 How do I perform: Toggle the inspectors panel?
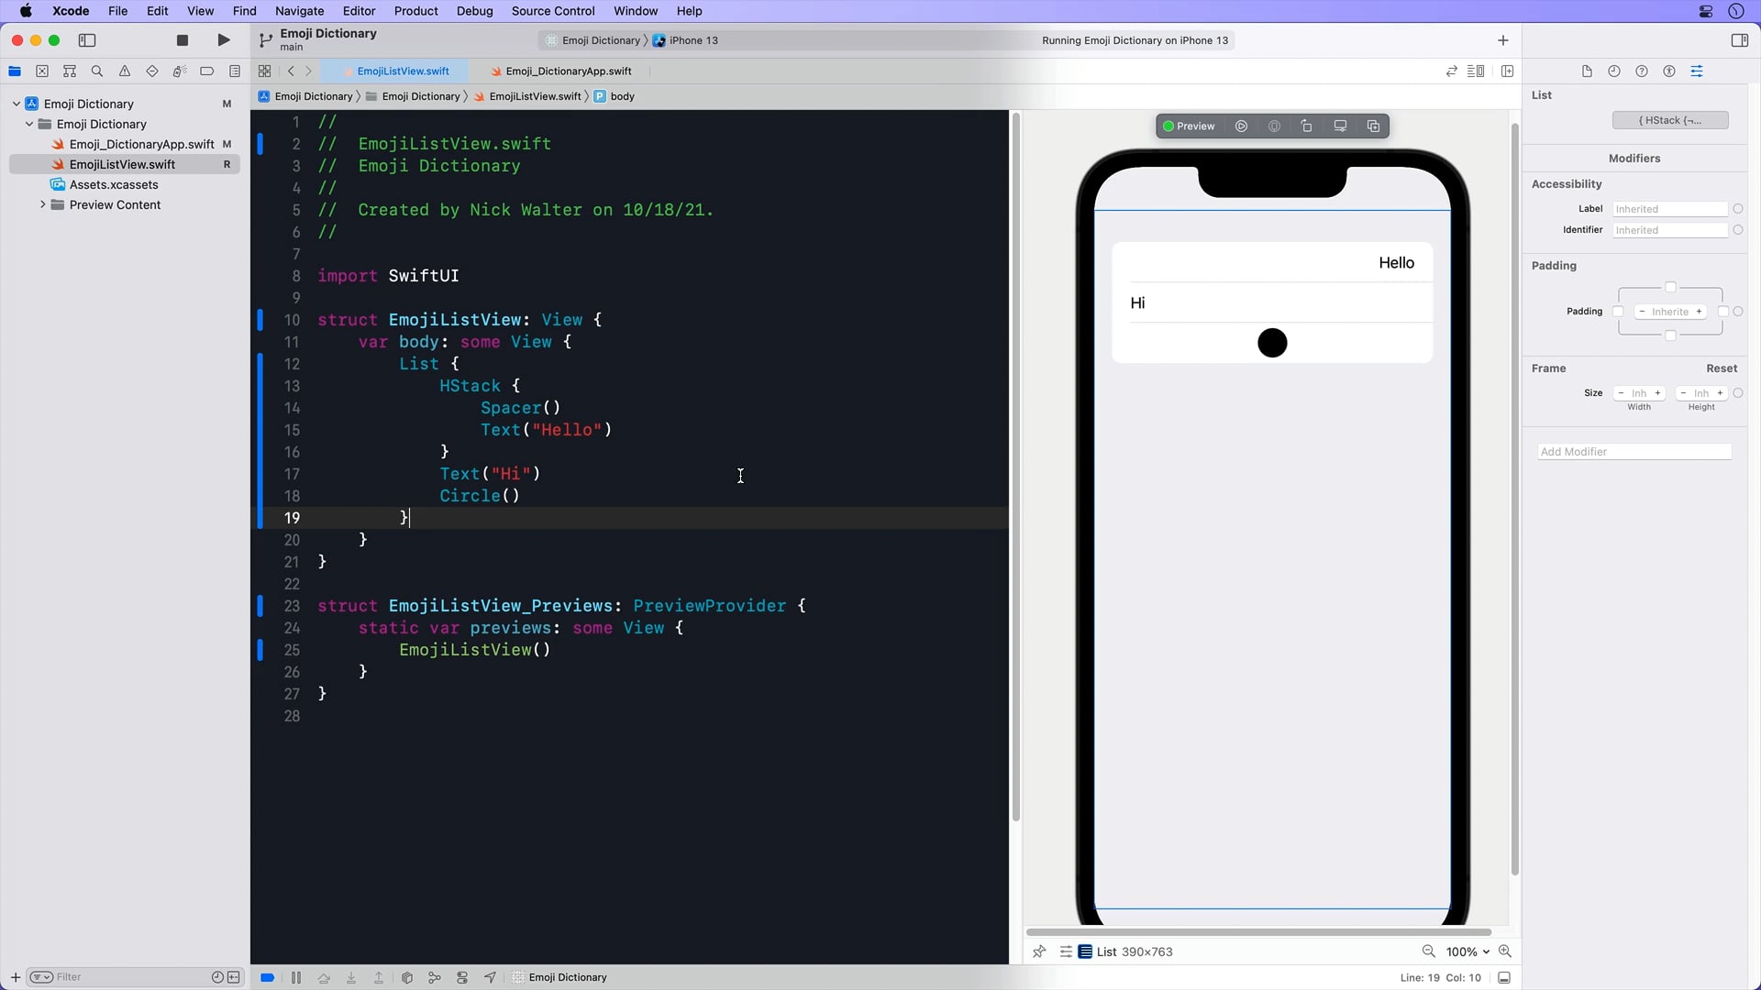[1739, 40]
